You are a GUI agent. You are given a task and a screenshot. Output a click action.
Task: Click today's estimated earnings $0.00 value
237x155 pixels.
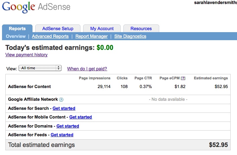(105, 48)
